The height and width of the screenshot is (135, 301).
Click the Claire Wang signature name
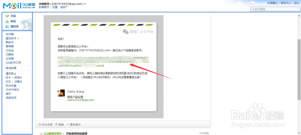coord(76,92)
